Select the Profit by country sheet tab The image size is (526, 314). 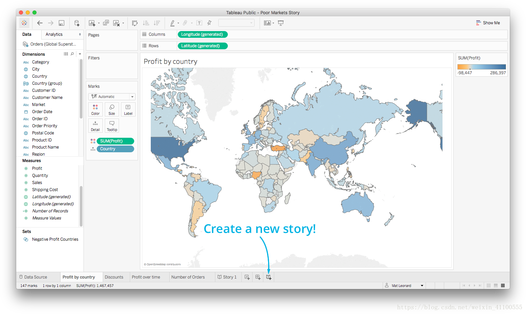(x=81, y=277)
